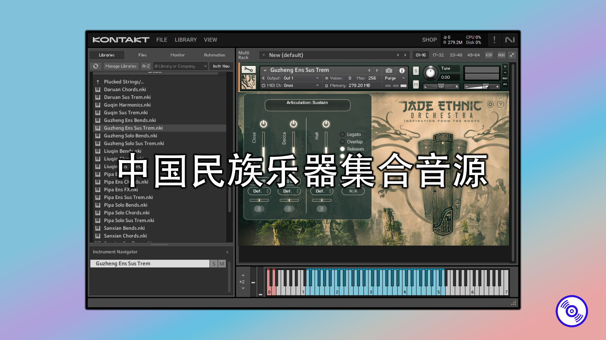Open the Decca mic Def. output selector
Screen dimensions: 606x340
289,191
